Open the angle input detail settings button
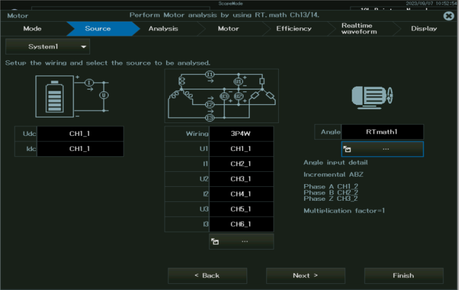Image resolution: width=459 pixels, height=290 pixels. tap(382, 149)
